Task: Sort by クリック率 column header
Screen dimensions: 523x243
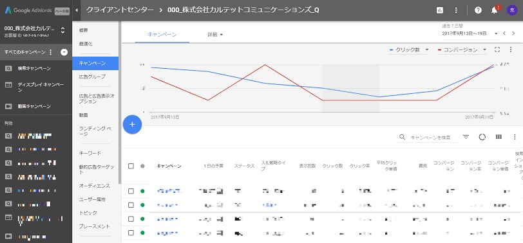Action: pos(359,166)
